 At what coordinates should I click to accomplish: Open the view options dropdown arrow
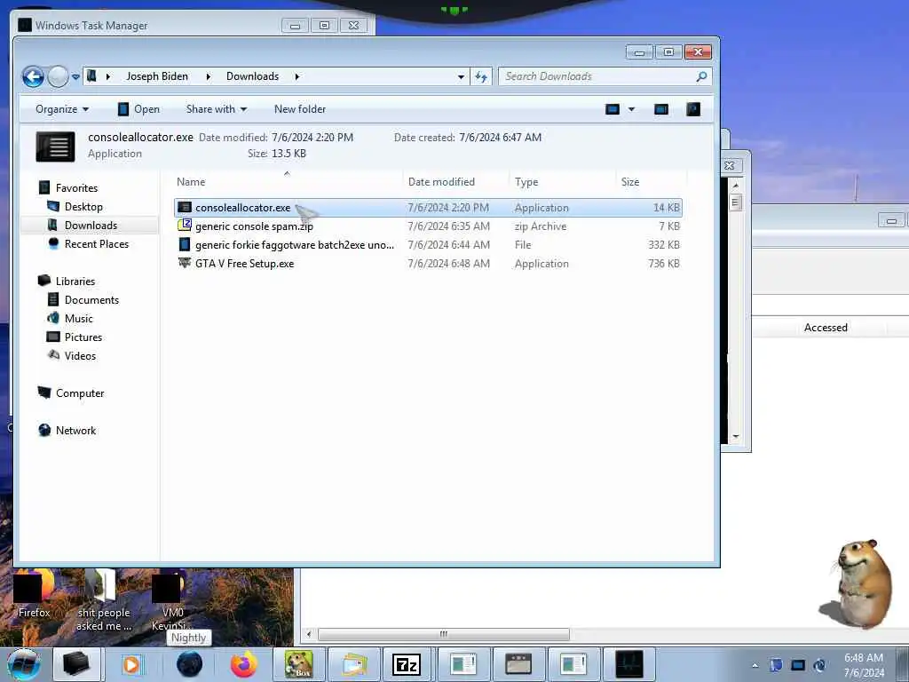point(631,109)
